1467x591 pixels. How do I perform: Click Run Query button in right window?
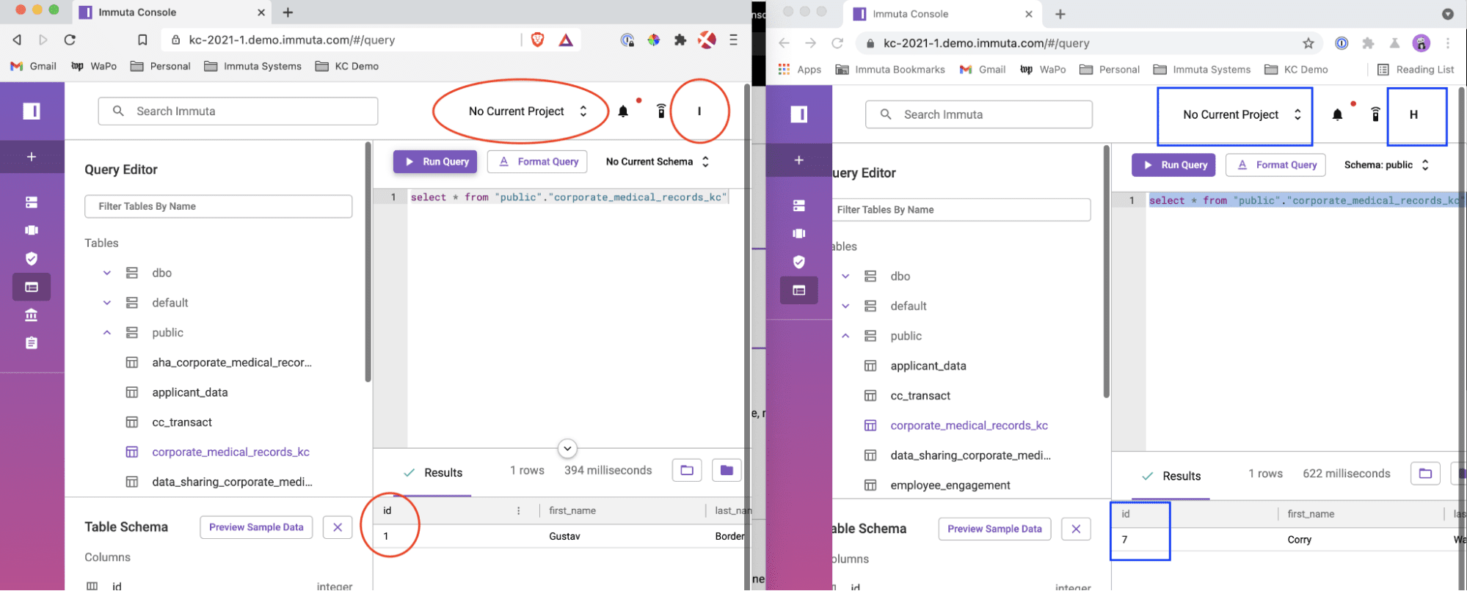tap(1173, 165)
